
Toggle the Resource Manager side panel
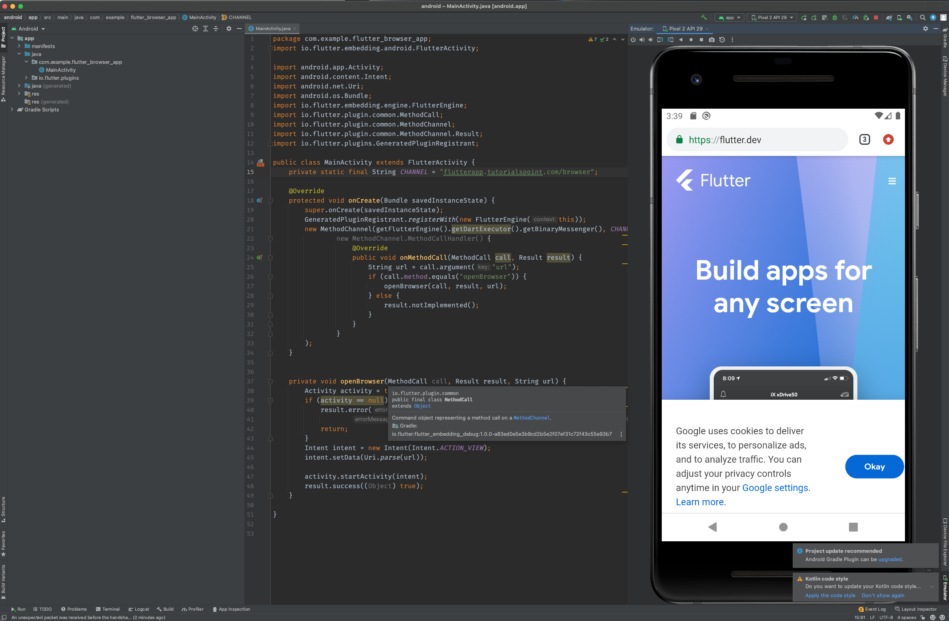pos(3,79)
